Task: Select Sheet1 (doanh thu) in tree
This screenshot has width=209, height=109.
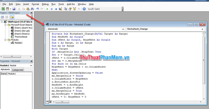Action: pyautogui.click(x=23, y=28)
